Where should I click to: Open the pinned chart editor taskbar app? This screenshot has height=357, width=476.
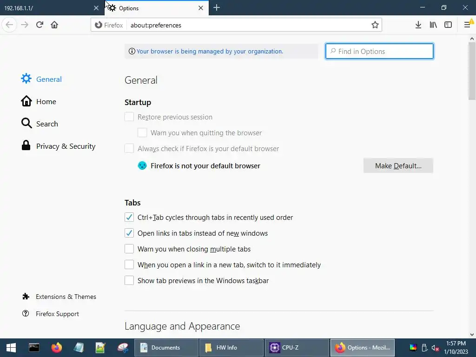pos(100,348)
